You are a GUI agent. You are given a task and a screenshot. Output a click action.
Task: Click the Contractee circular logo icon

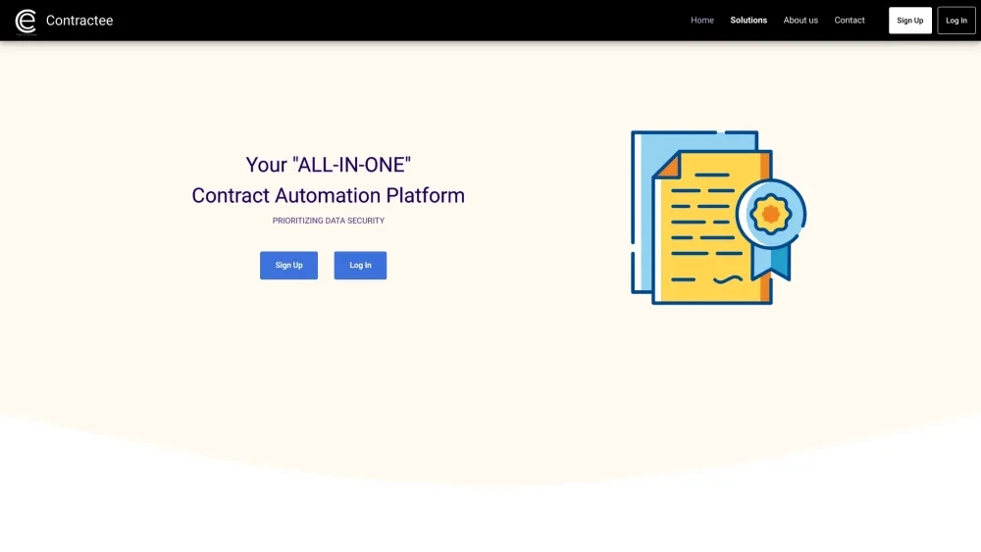click(x=26, y=21)
